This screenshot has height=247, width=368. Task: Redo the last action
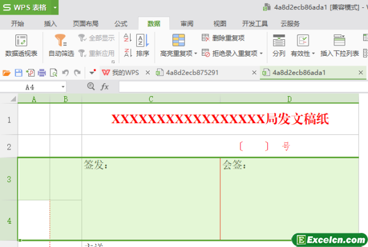[x=77, y=73]
